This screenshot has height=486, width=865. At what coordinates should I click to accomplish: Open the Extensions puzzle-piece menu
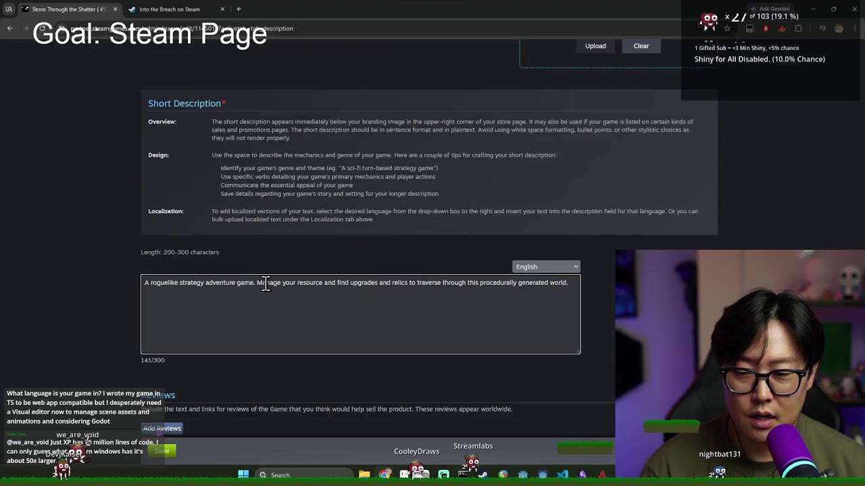(x=798, y=28)
